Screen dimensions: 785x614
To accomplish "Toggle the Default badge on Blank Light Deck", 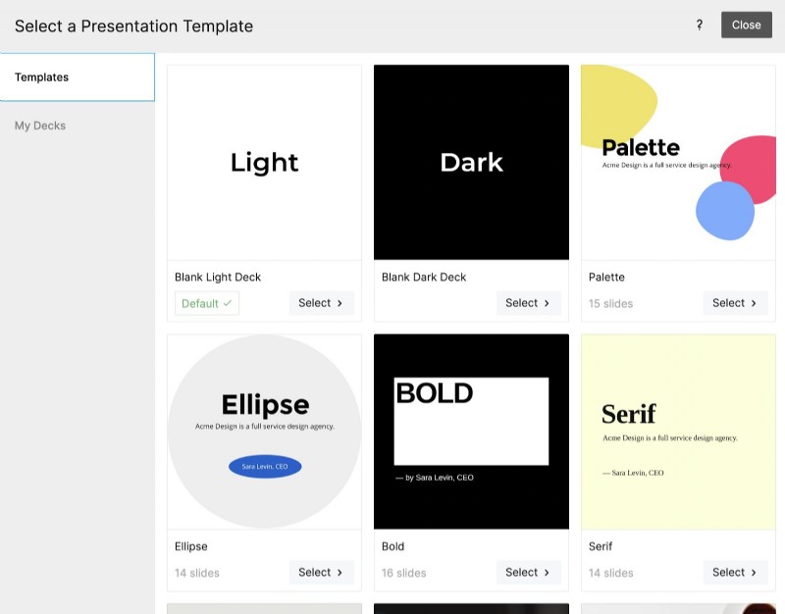I will click(x=206, y=303).
